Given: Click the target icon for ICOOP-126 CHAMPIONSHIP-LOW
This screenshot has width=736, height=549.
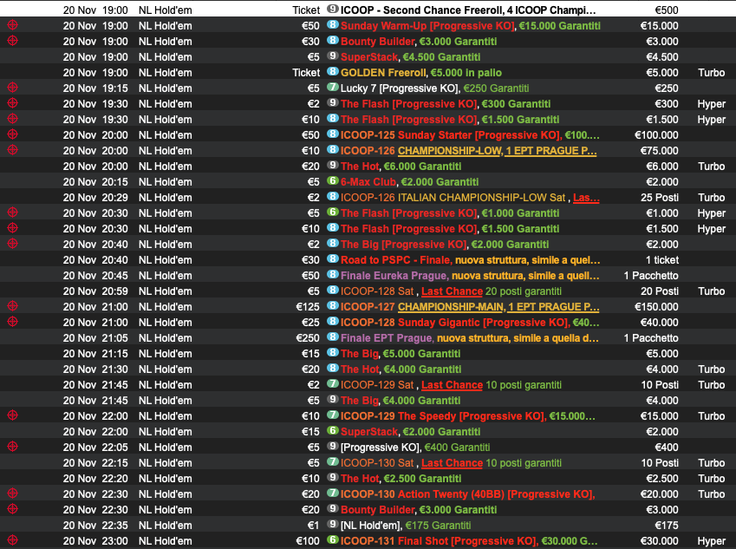Looking at the screenshot, I should point(13,150).
